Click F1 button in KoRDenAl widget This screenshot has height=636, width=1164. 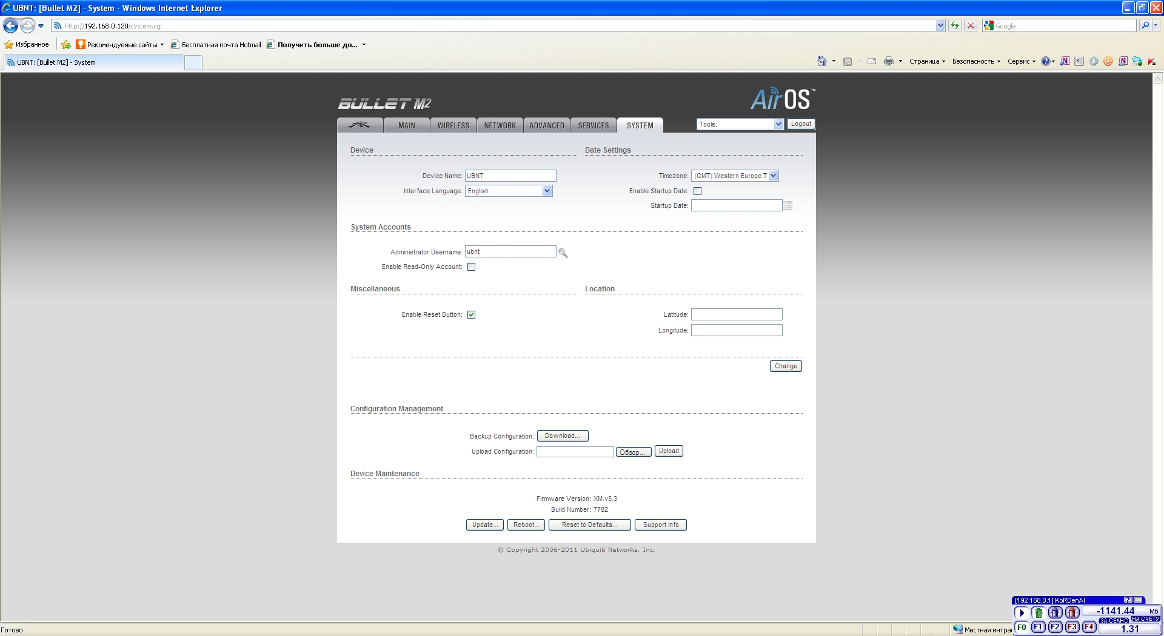[1039, 627]
